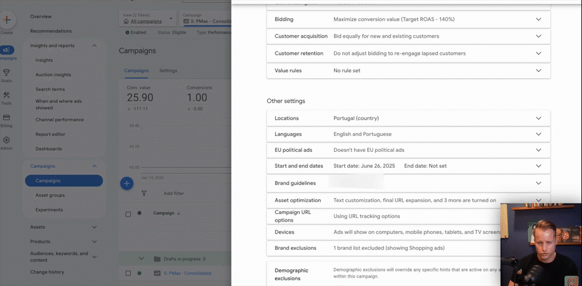Collapse the Insights and reports section
This screenshot has width=582, height=286.
coord(94,45)
